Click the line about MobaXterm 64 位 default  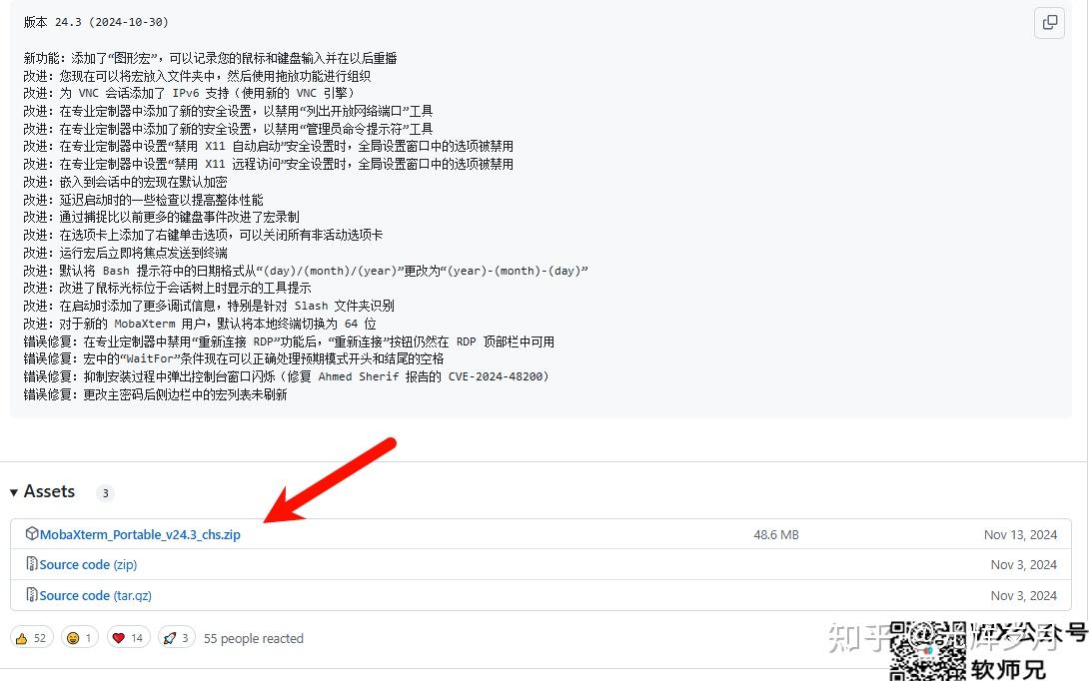pos(200,324)
